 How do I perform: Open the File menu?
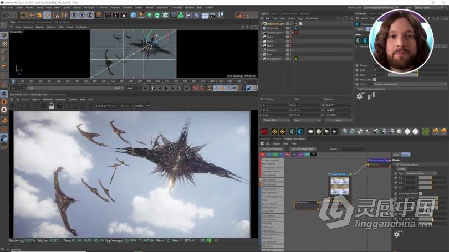pos(3,8)
